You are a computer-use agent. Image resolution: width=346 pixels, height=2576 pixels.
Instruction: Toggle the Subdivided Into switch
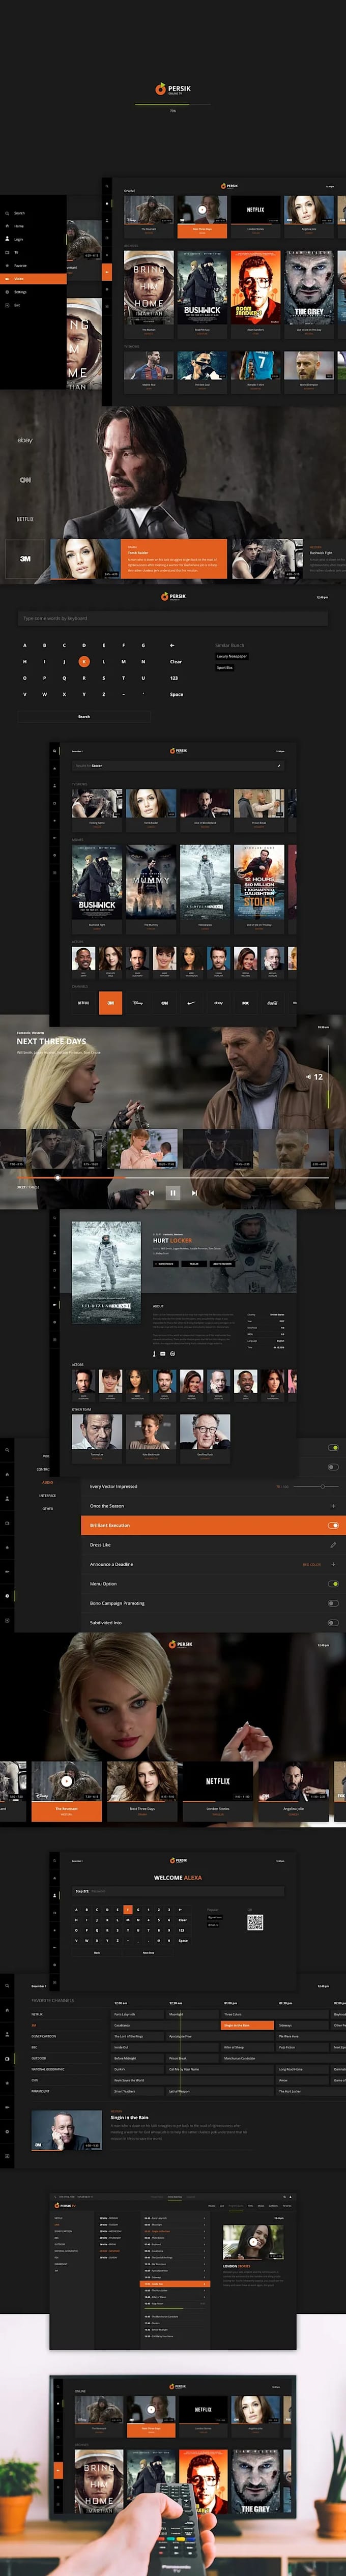[x=334, y=1622]
